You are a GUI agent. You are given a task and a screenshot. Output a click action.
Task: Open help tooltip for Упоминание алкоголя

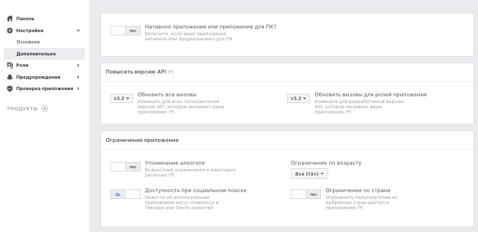tap(171, 175)
